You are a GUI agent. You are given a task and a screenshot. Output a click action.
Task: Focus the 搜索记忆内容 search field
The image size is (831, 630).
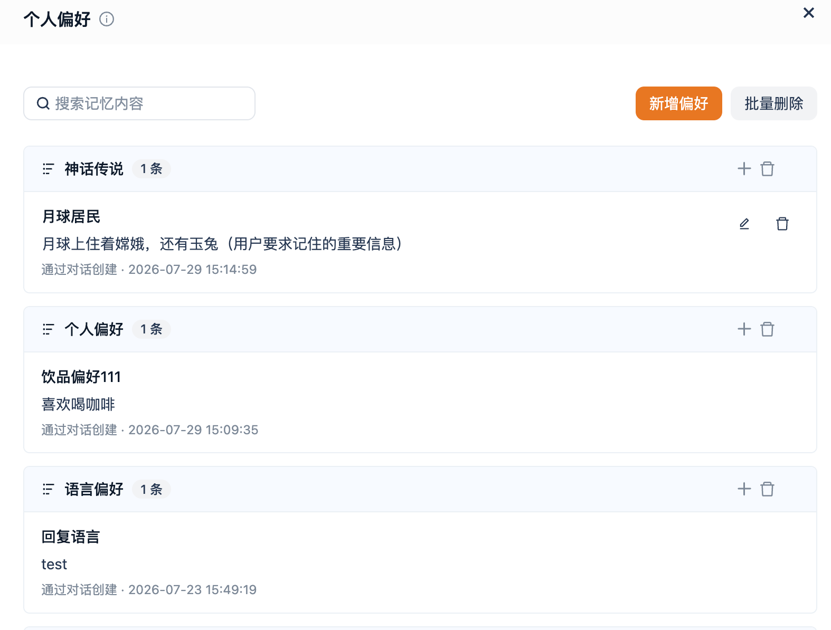pyautogui.click(x=139, y=103)
